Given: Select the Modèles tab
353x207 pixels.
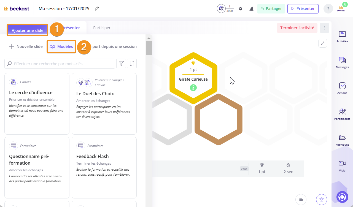Looking at the screenshot, I should [x=61, y=47].
